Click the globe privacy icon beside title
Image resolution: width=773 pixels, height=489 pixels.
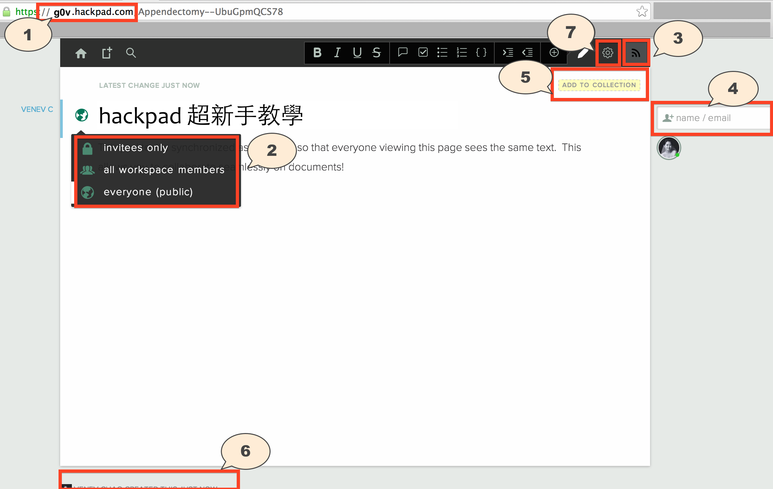click(x=82, y=115)
